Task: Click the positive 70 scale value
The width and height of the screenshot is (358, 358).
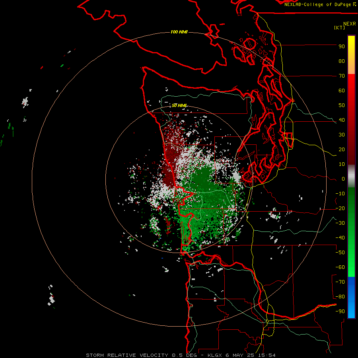Action: pos(342,76)
